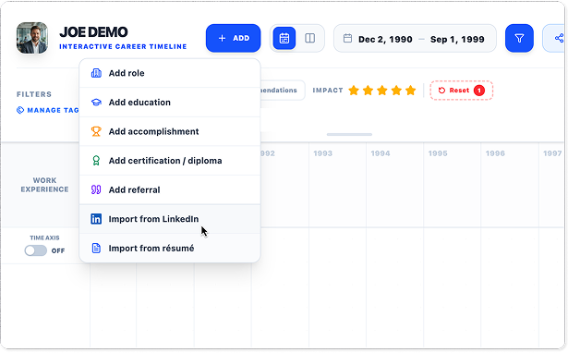Click the 1993 year marker
The image size is (568, 353).
point(322,153)
